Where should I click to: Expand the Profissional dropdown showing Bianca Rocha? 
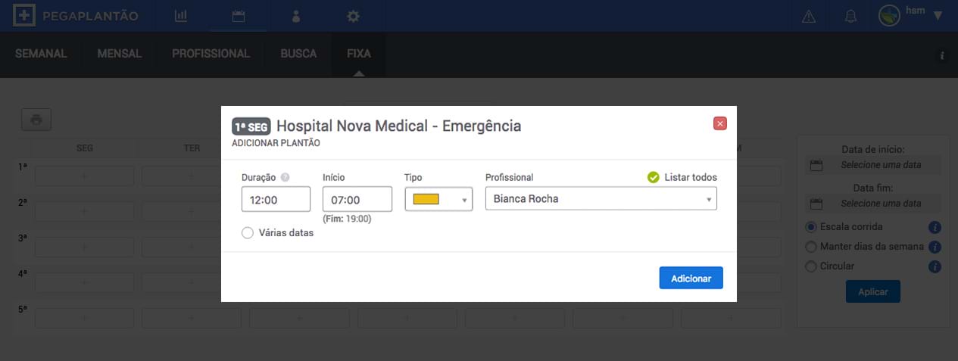point(601,200)
